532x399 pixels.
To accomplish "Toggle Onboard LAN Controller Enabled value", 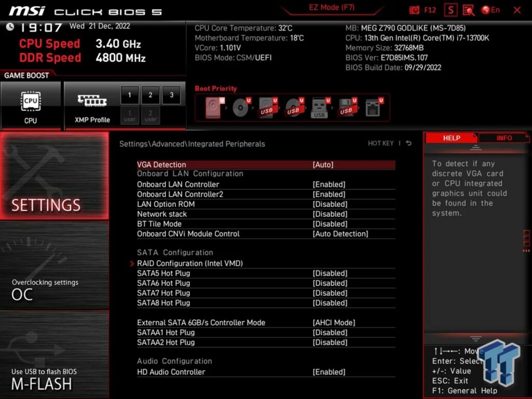I will pos(329,184).
